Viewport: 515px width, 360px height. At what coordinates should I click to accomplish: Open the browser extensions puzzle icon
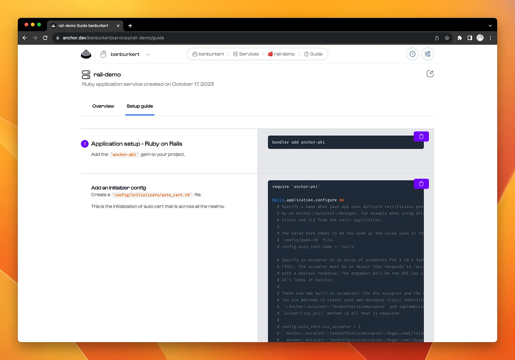[x=459, y=38]
